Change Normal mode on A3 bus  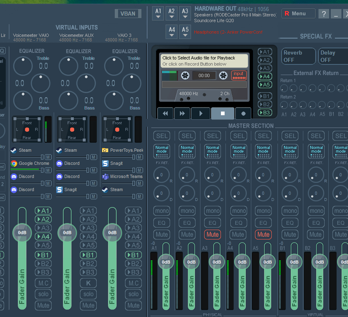point(212,151)
